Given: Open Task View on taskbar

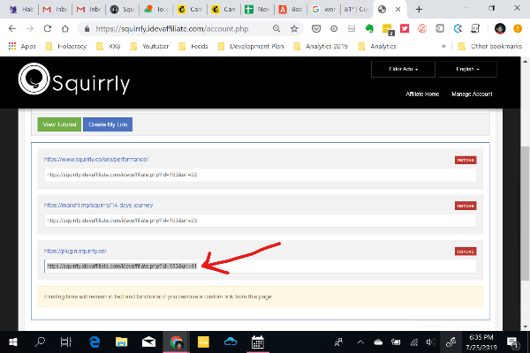Looking at the screenshot, I should click(x=66, y=342).
